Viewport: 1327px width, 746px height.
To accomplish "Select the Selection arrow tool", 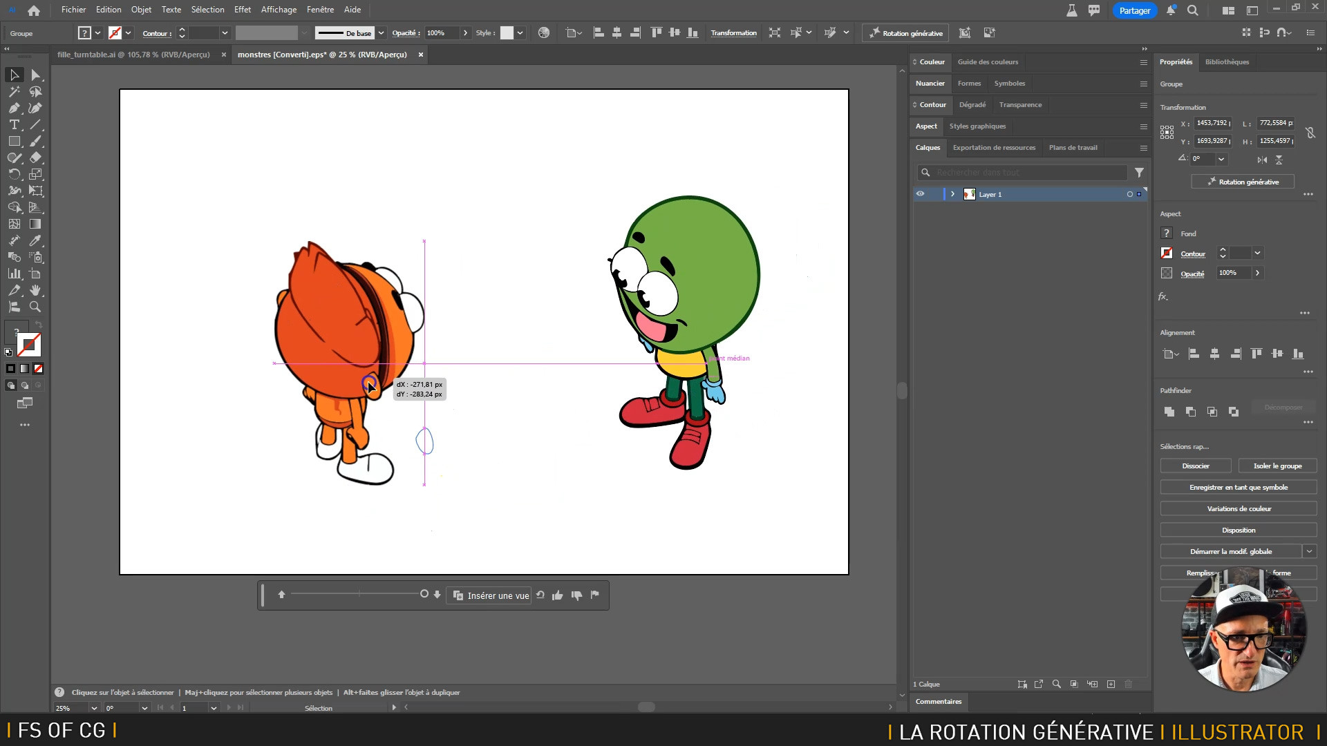I will tap(14, 75).
